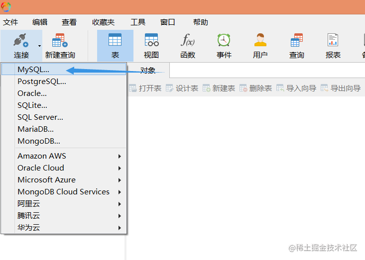Viewport: 365px width, 260px height.
Task: Click the Import Wizard (导入向导) button
Action: point(296,88)
